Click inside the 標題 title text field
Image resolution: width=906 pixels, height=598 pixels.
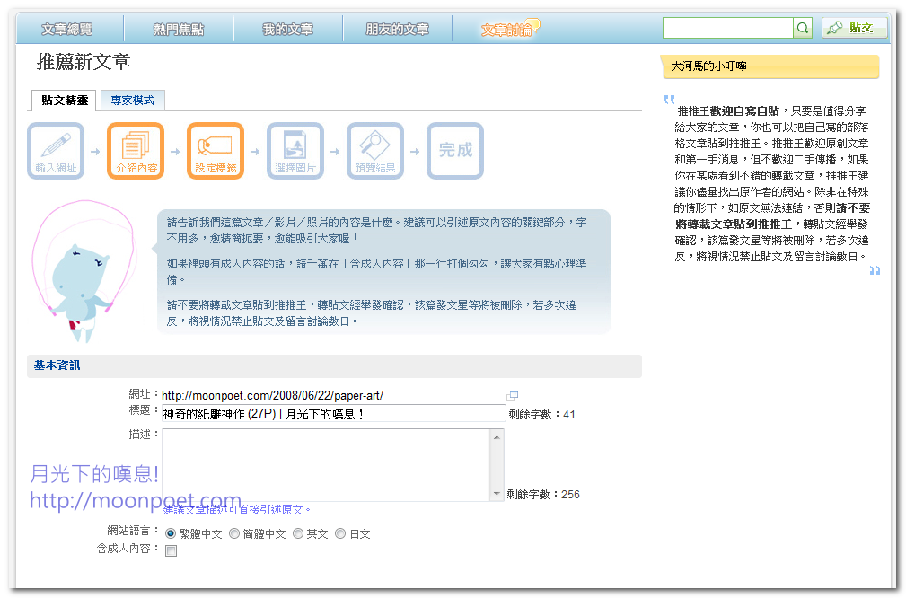(333, 414)
